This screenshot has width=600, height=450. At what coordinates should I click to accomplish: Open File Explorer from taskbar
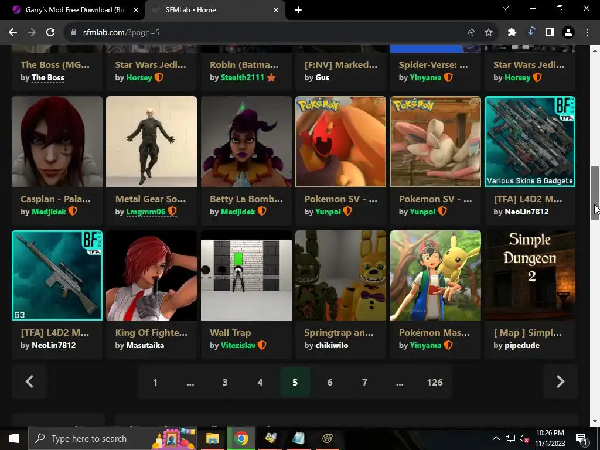(x=212, y=438)
